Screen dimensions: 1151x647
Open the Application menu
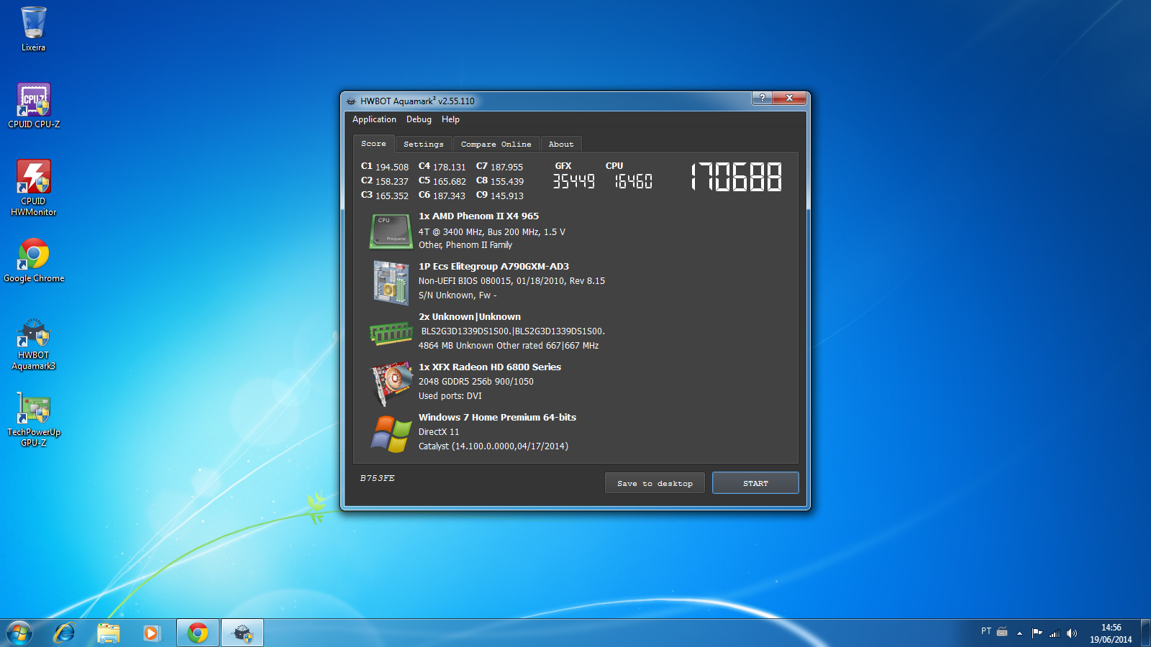[374, 119]
